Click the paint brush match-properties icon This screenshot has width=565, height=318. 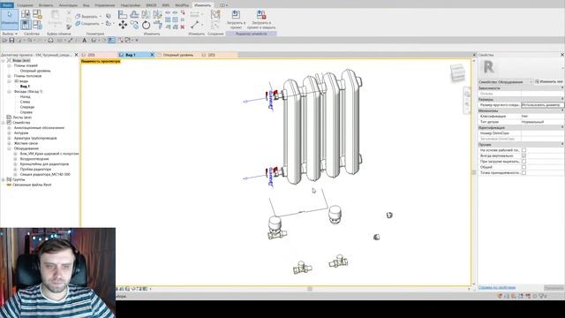69,26
